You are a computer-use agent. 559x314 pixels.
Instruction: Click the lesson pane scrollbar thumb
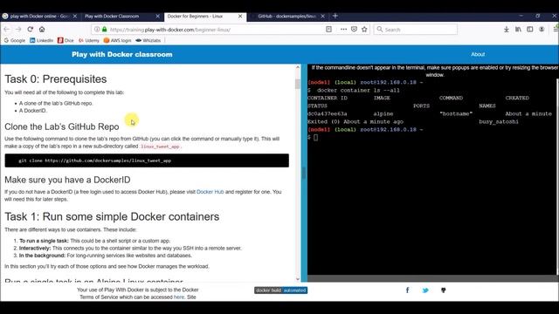coord(298,84)
